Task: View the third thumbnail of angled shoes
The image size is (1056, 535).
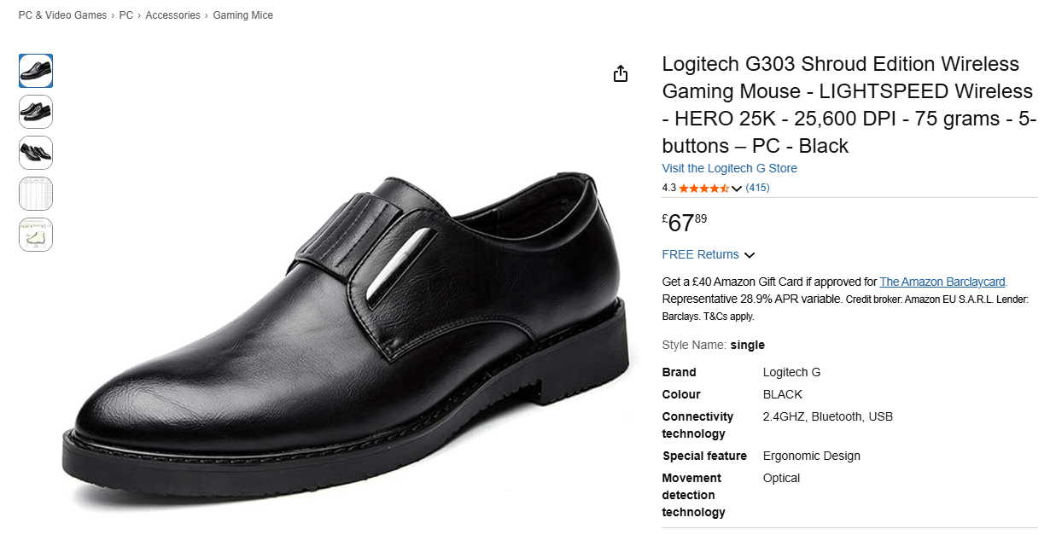Action: 36,153
